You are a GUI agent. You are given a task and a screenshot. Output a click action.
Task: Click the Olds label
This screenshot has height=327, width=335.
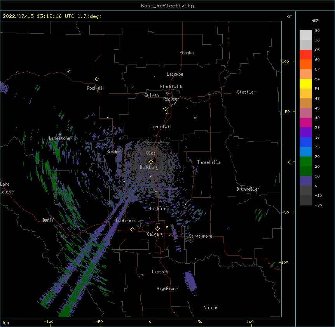point(151,153)
